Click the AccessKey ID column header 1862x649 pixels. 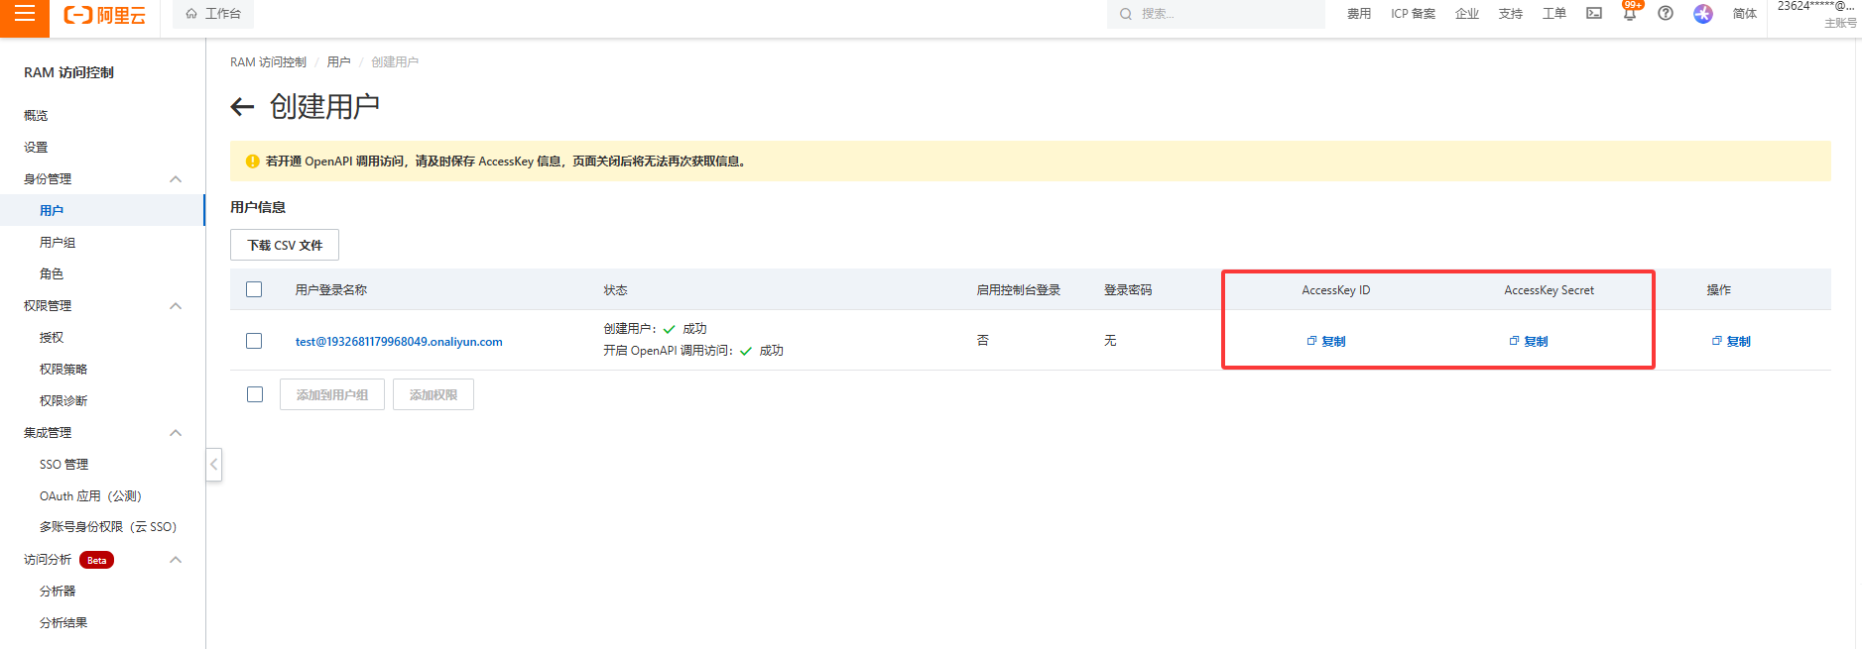[x=1335, y=290]
